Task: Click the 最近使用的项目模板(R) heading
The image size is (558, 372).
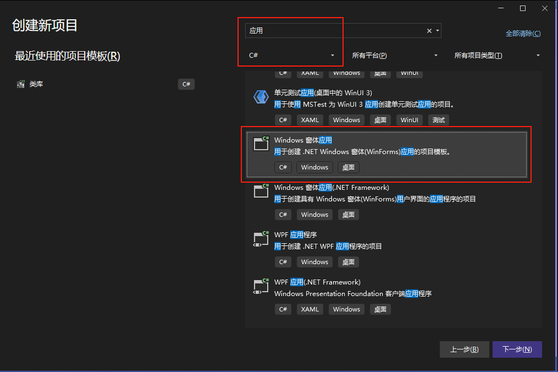Action: click(x=67, y=56)
